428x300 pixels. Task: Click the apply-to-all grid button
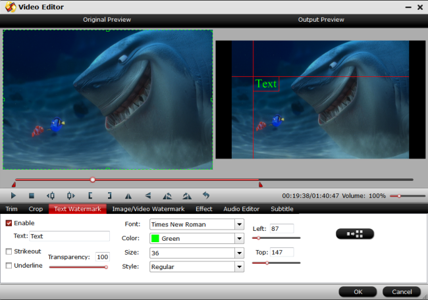(x=355, y=234)
